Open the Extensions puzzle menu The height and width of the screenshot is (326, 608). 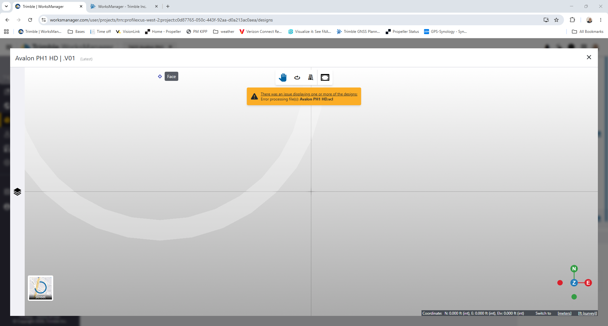point(572,20)
